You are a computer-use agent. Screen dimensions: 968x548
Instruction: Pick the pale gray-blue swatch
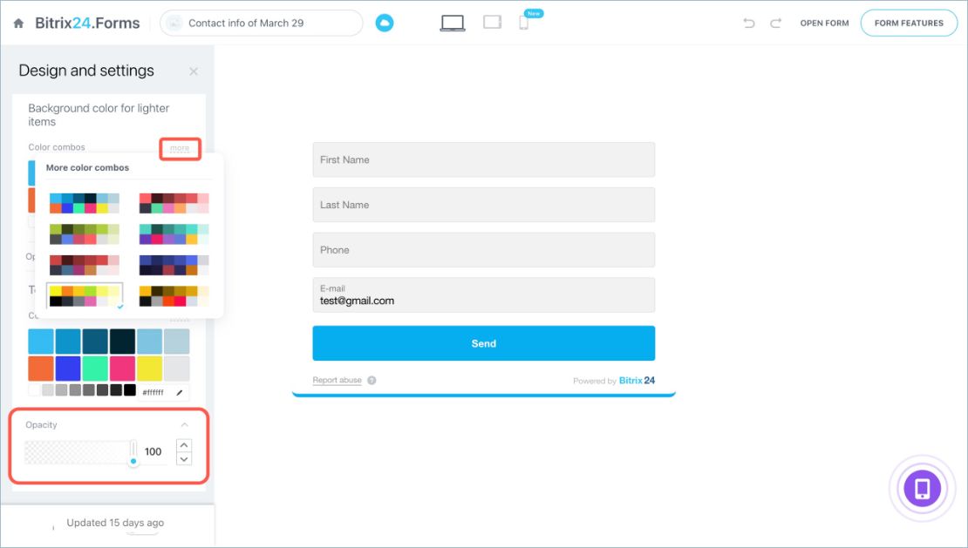coord(176,342)
